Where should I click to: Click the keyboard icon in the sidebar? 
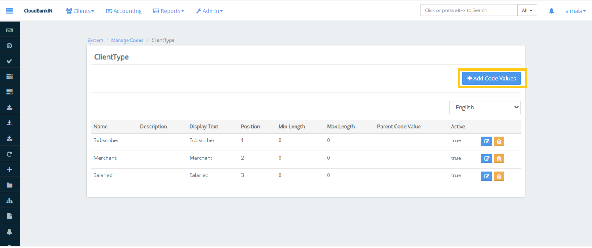[x=9, y=30]
